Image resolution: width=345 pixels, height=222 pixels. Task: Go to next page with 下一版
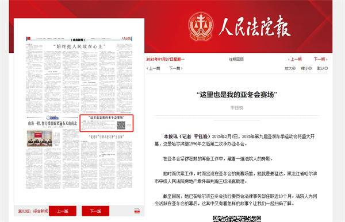click(95, 211)
